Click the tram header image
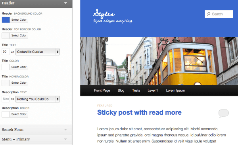Screen dimensions: 238x150 click(159, 61)
